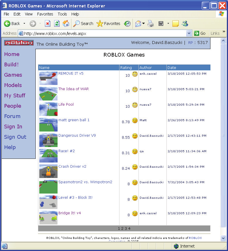Click Sign Out in the sidebar
Screen dimensions: 228x251
[x=15, y=137]
